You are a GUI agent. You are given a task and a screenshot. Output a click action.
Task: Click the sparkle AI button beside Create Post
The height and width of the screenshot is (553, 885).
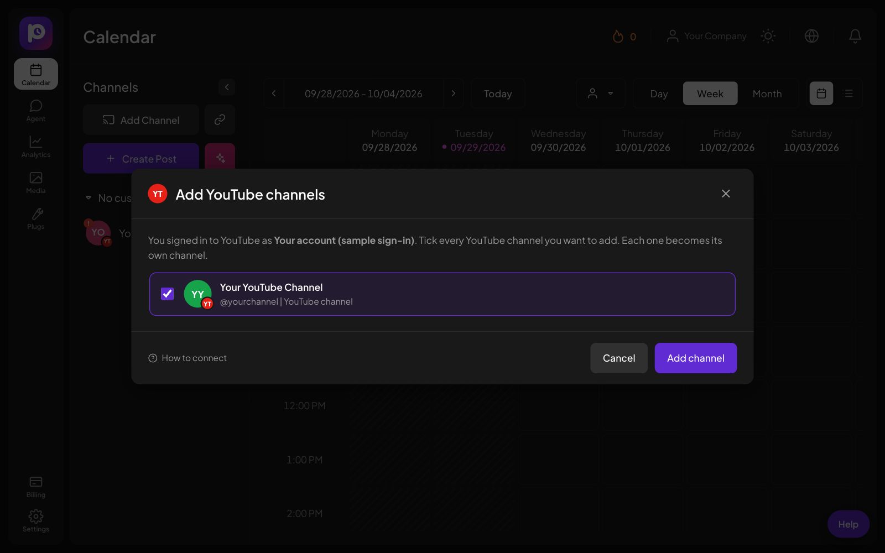coord(220,159)
